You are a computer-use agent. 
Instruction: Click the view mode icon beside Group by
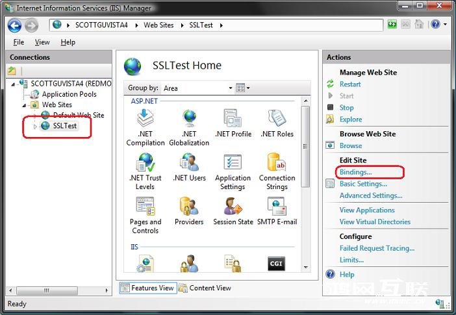click(x=240, y=88)
